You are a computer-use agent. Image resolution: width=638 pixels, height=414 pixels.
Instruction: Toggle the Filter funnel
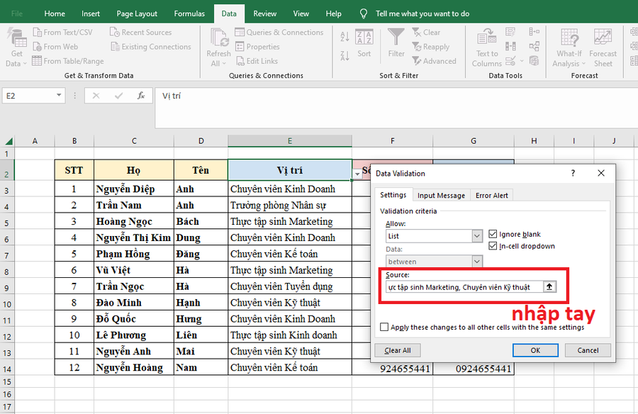pos(396,43)
